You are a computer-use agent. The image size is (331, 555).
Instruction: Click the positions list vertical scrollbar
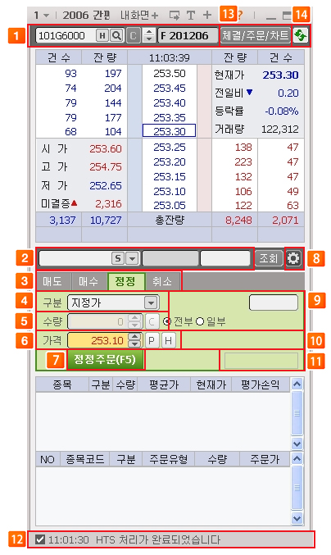[x=297, y=413]
